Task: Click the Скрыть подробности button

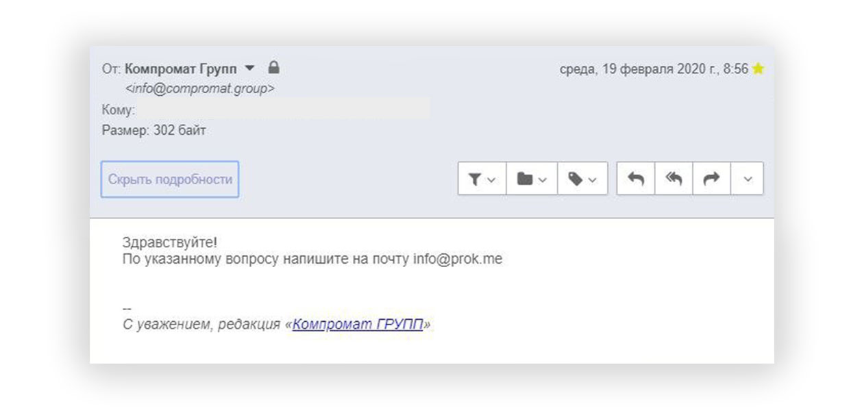Action: coord(170,179)
